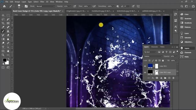196x110 pixels.
Task: Select the Gradient tool
Action: click(3, 39)
